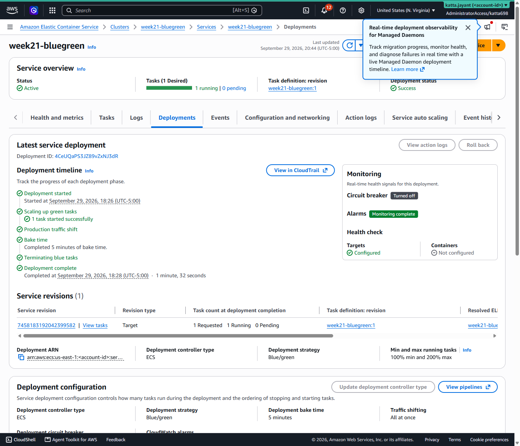Select the Configuration and networking tab
Screen dimensions: 520x446
(287, 118)
